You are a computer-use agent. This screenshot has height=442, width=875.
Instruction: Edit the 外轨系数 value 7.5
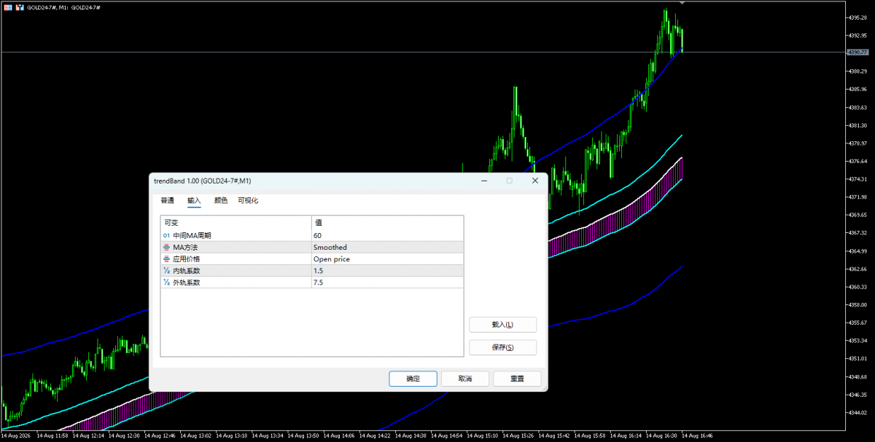(x=387, y=283)
